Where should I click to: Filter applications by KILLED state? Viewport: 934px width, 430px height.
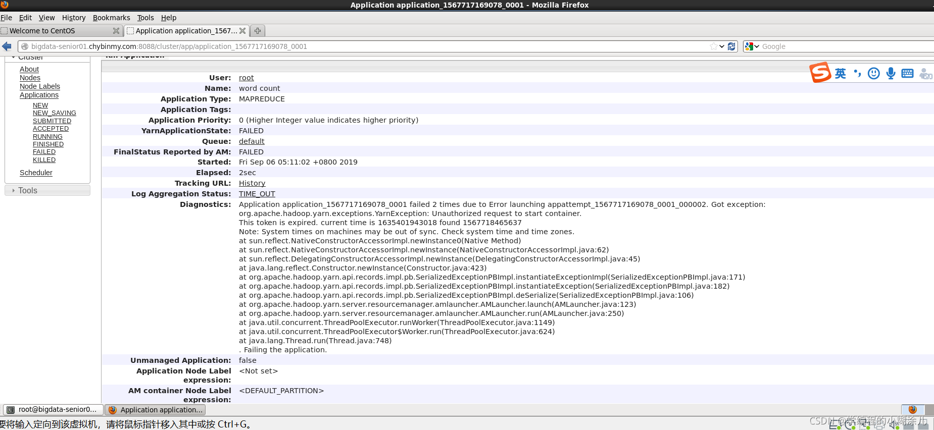[x=44, y=160]
